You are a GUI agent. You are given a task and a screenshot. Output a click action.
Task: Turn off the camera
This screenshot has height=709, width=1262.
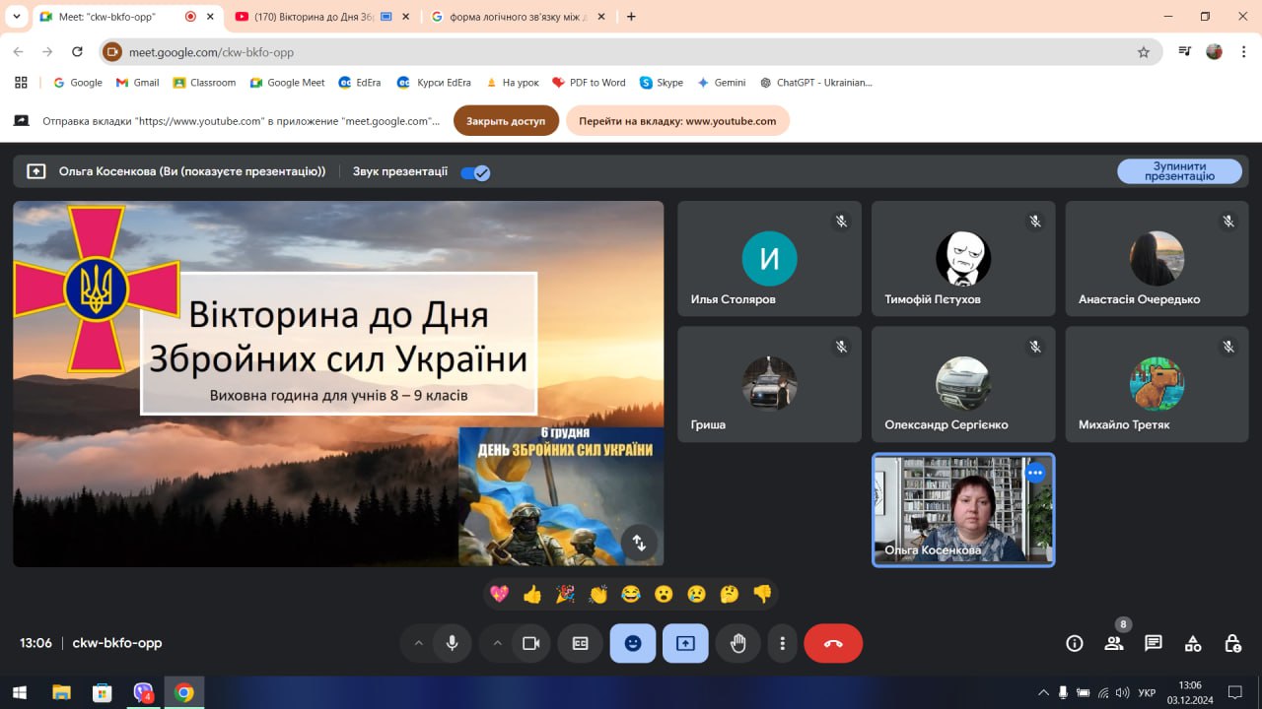point(530,643)
